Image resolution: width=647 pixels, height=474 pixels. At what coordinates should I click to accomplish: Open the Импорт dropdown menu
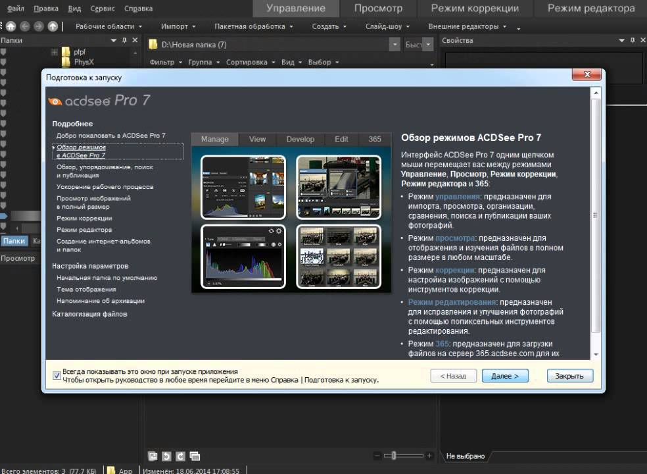[x=178, y=26]
